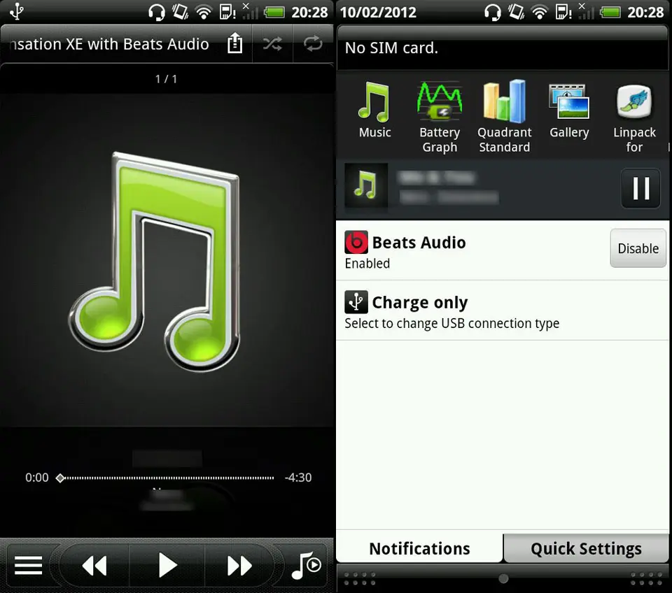Collapse notification panel using bottom handle
This screenshot has width=672, height=593.
coord(503,578)
